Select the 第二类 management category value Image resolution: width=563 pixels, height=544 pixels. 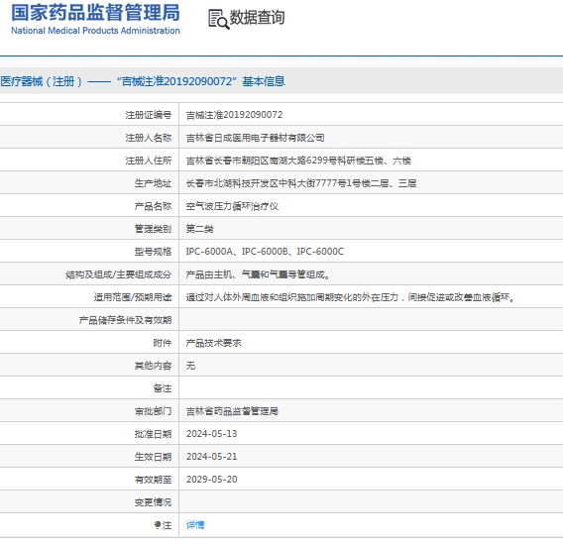point(199,229)
